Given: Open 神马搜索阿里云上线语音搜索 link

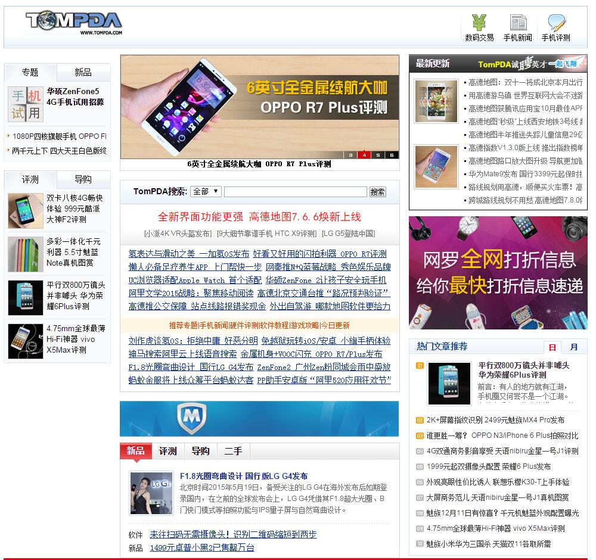Looking at the screenshot, I should (x=182, y=354).
